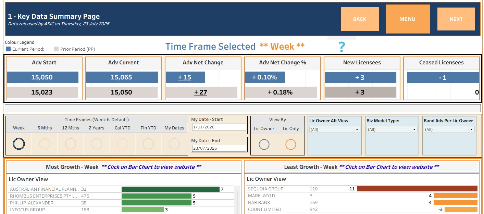484x214 pixels.
Task: Select the 12 Mths time frame circle
Action: tap(71, 144)
